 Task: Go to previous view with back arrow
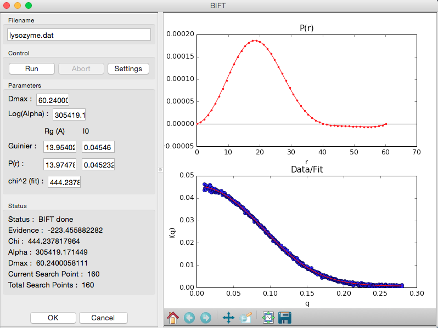[189, 318]
